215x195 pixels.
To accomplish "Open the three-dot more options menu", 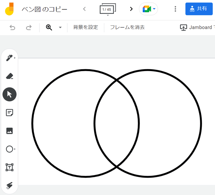I will [x=175, y=9].
